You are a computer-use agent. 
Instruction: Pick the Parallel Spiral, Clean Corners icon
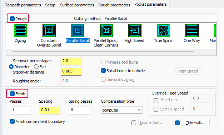[x=106, y=31]
